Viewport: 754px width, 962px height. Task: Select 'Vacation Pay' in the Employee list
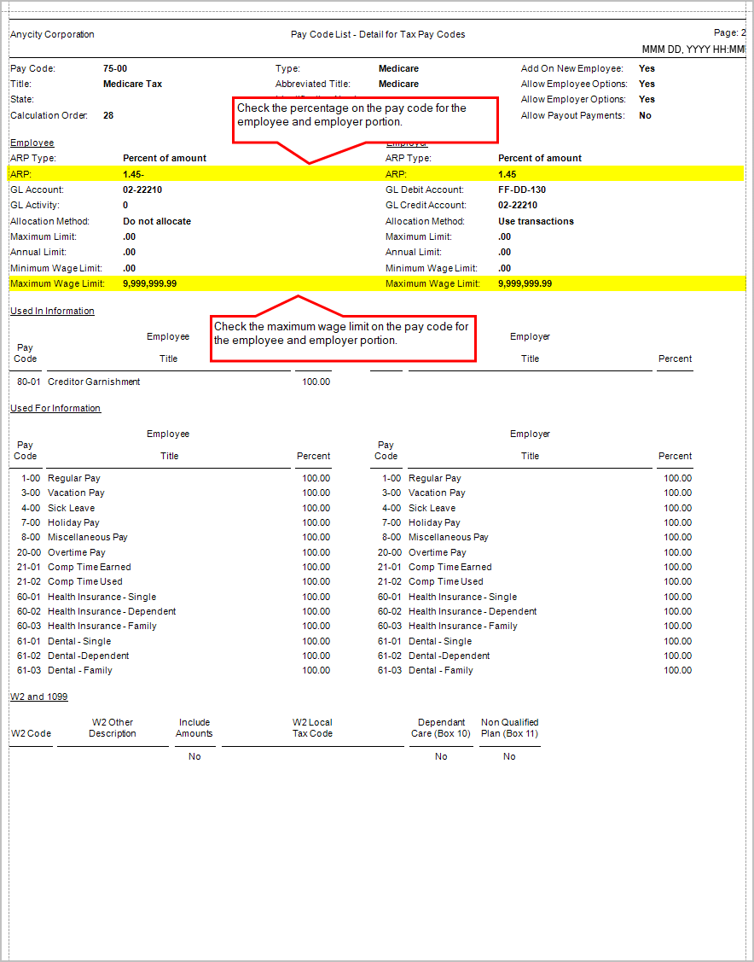76,493
